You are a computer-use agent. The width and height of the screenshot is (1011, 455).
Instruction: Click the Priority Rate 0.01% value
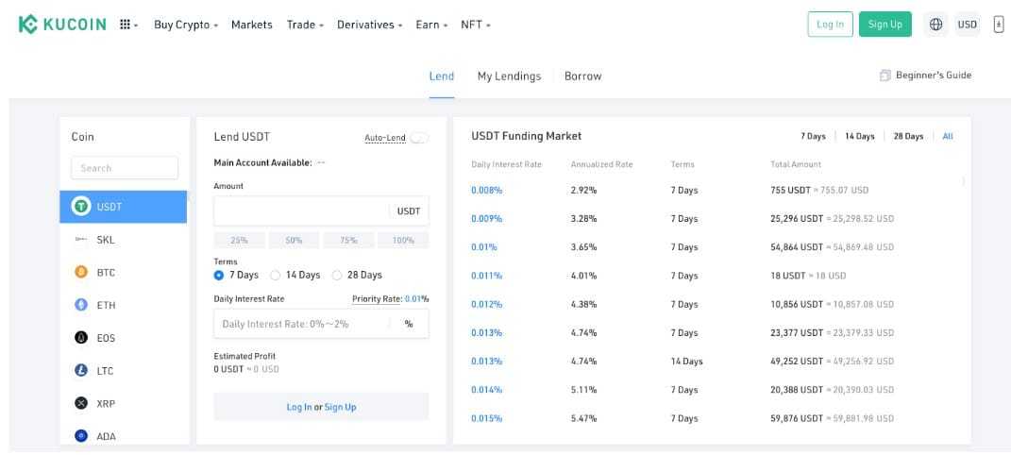click(416, 299)
